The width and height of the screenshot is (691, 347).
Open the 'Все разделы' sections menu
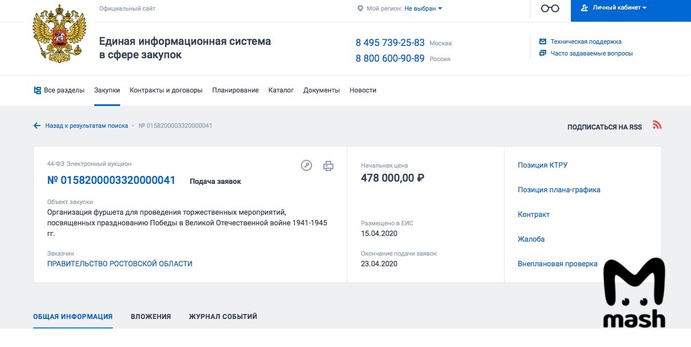59,90
